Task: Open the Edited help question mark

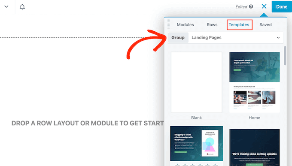Action: click(251, 7)
